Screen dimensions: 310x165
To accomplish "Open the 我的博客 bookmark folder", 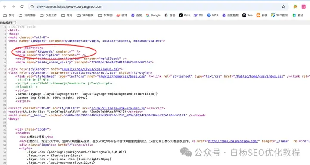I will 27,15.
